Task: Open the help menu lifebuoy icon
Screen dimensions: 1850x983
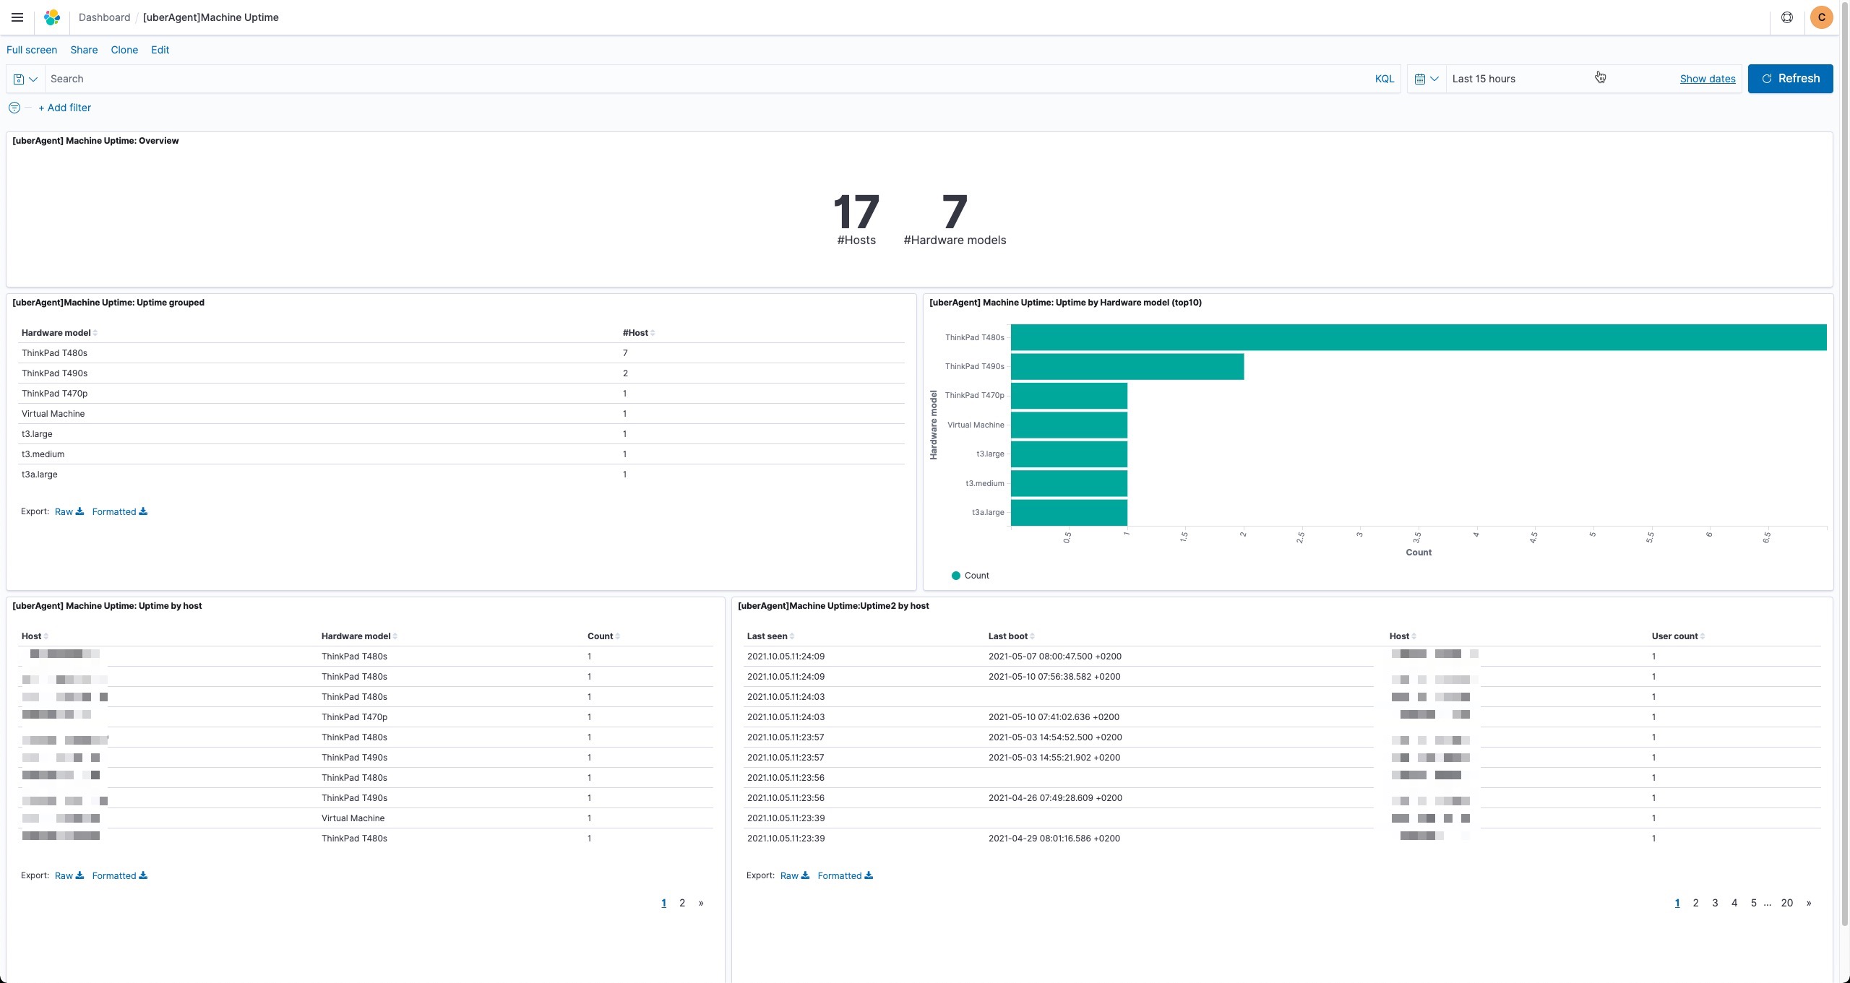Action: [x=1786, y=17]
